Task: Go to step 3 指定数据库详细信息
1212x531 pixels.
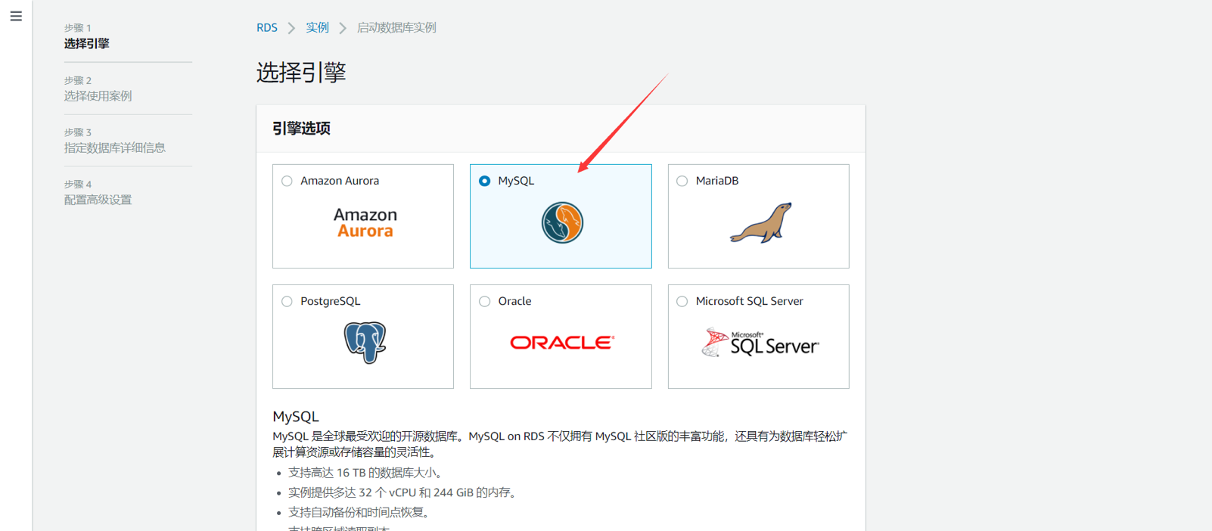Action: click(114, 147)
